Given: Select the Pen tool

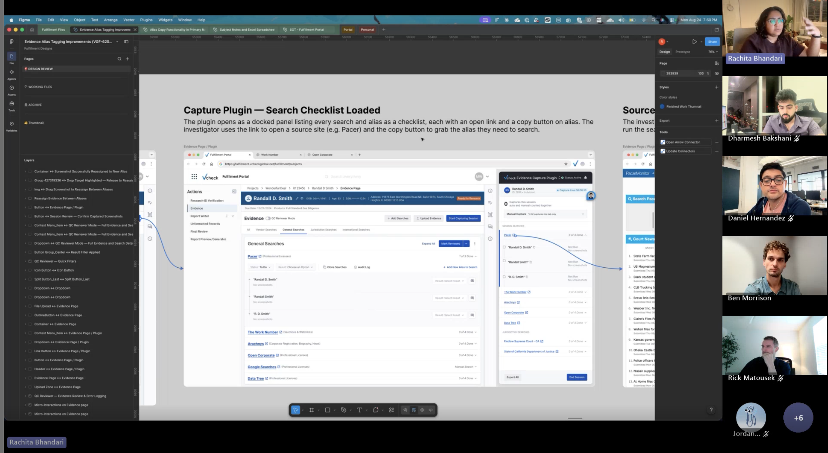Looking at the screenshot, I should click(x=343, y=410).
